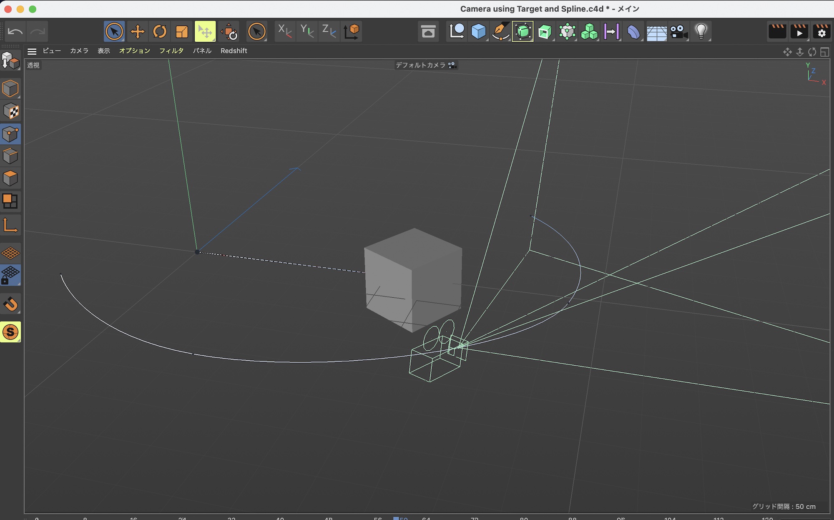Toggle Enable Snap magnet icon

tap(10, 304)
